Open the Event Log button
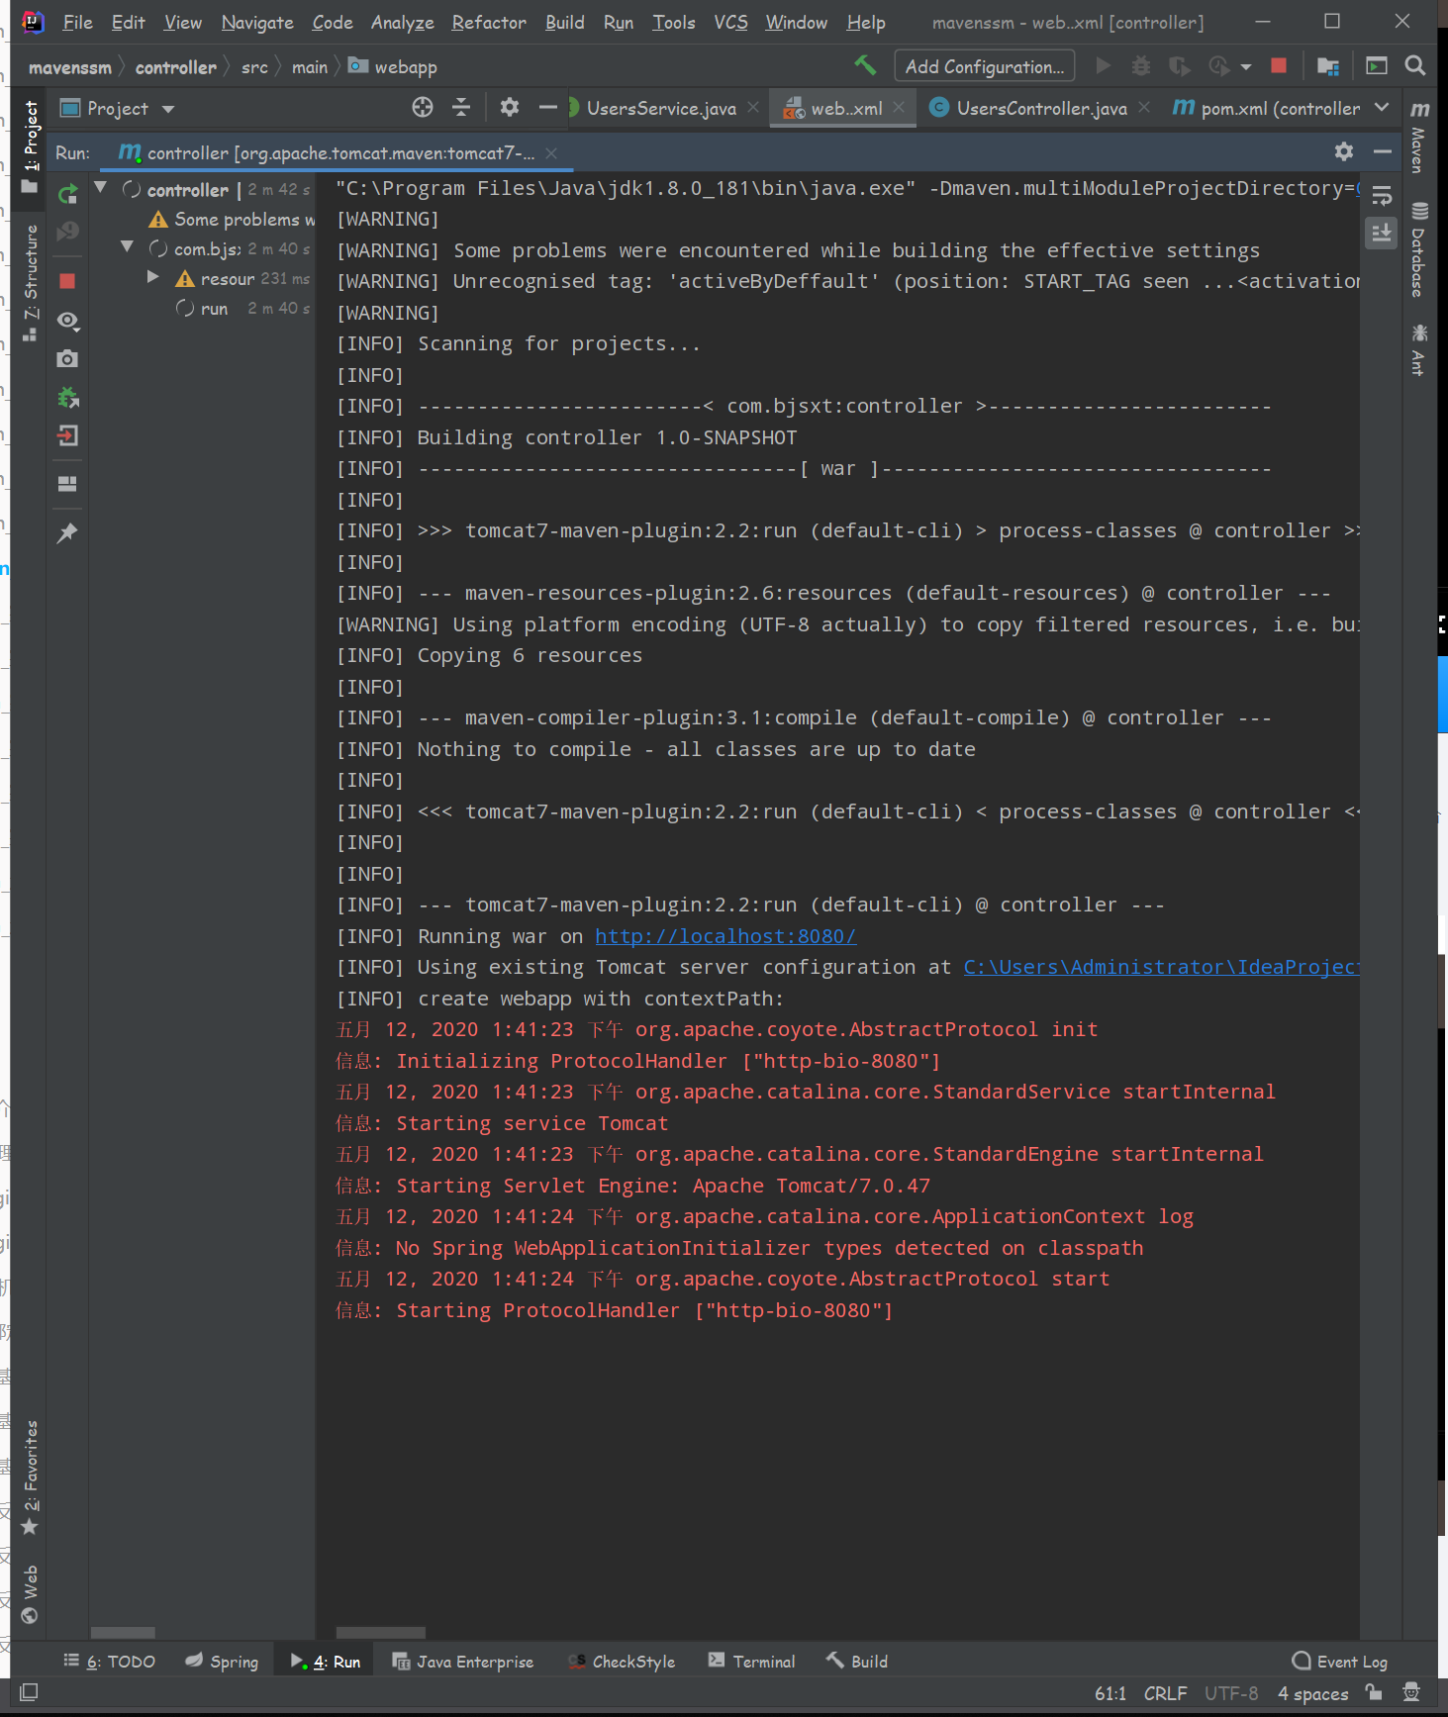 pos(1340,1662)
